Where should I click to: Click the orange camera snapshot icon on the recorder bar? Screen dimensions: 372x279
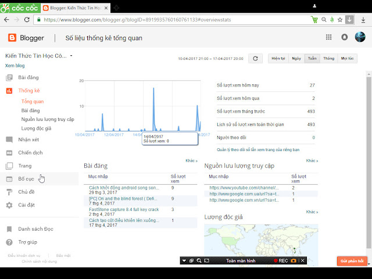(x=294, y=261)
